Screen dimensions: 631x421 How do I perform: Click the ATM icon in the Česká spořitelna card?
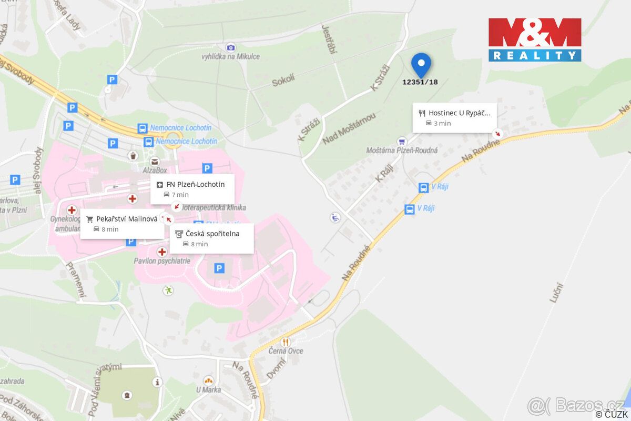click(x=179, y=234)
